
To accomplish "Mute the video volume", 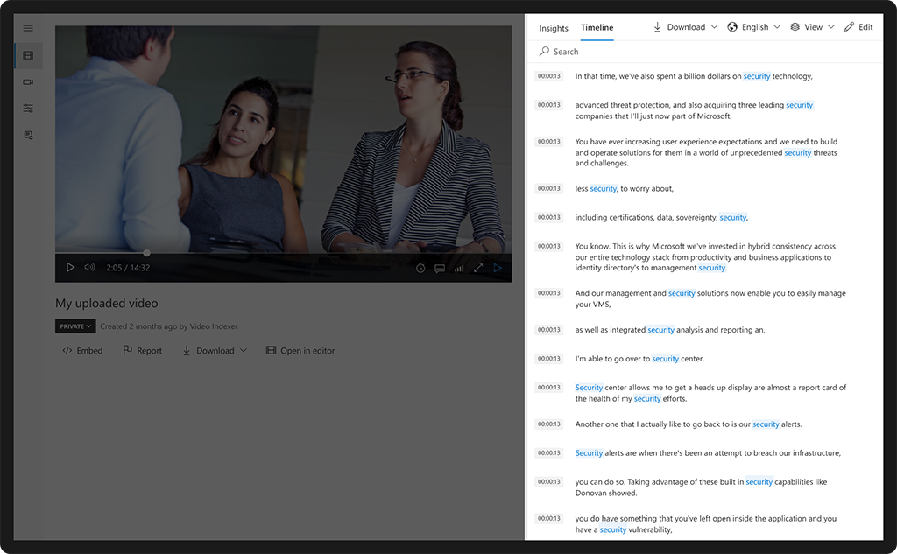I will (x=88, y=267).
